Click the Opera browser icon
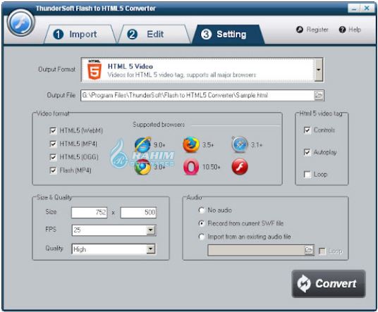This screenshot has width=378, height=312. click(x=191, y=167)
